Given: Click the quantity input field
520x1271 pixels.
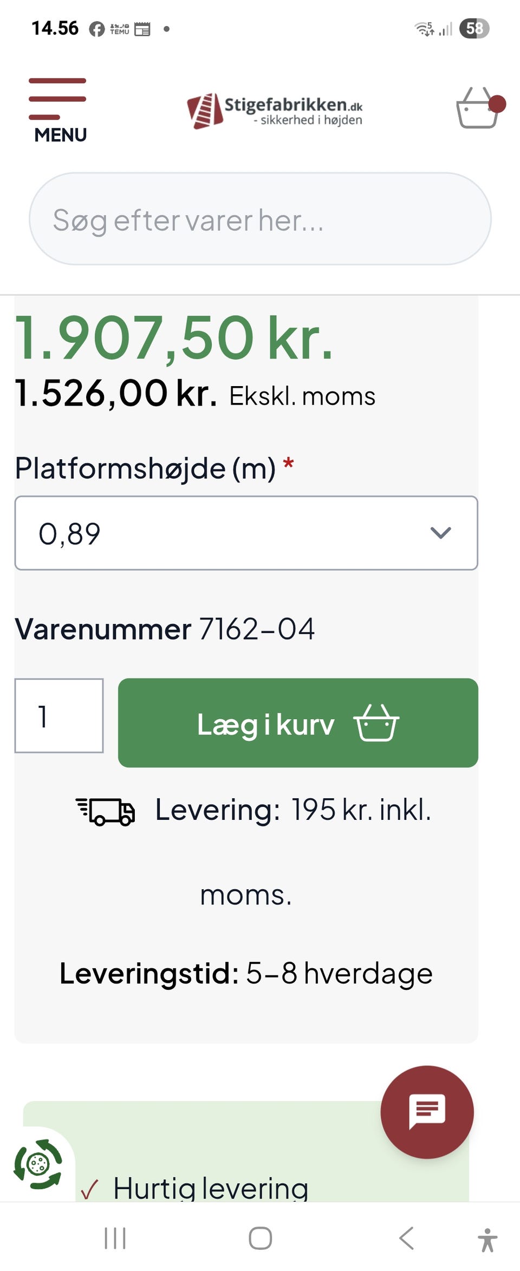Looking at the screenshot, I should (59, 715).
